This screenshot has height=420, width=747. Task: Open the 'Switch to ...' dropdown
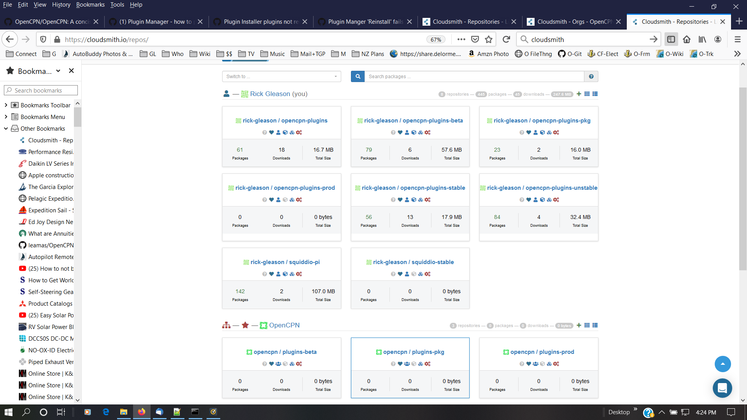click(282, 77)
